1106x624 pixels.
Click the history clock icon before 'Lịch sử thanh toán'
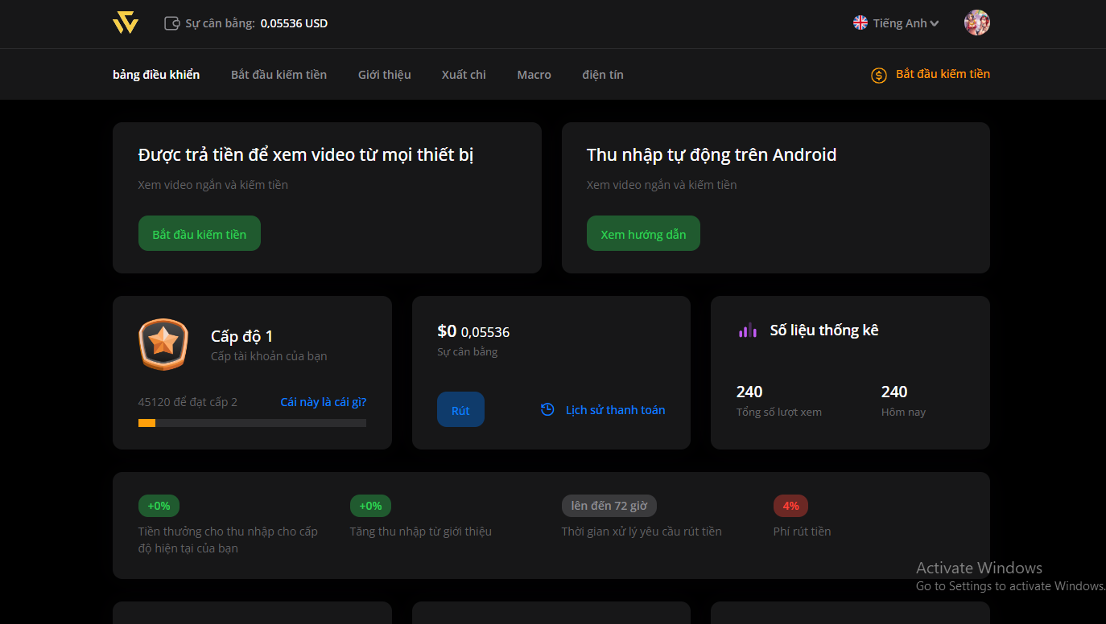[547, 409]
